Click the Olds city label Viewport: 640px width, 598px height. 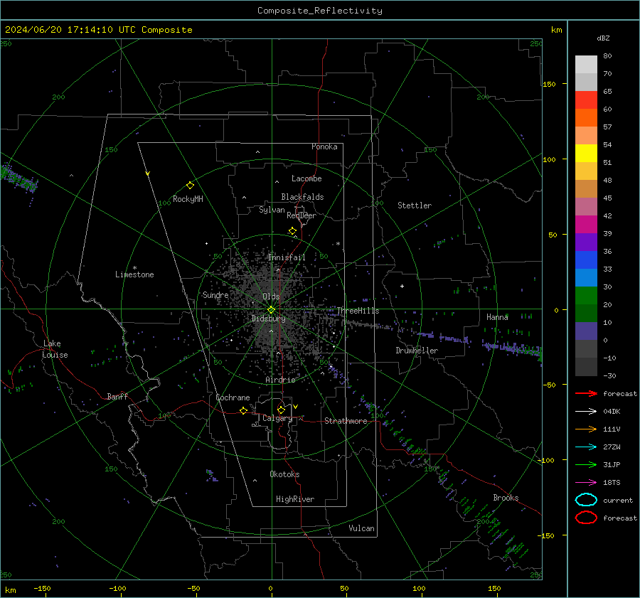[271, 297]
